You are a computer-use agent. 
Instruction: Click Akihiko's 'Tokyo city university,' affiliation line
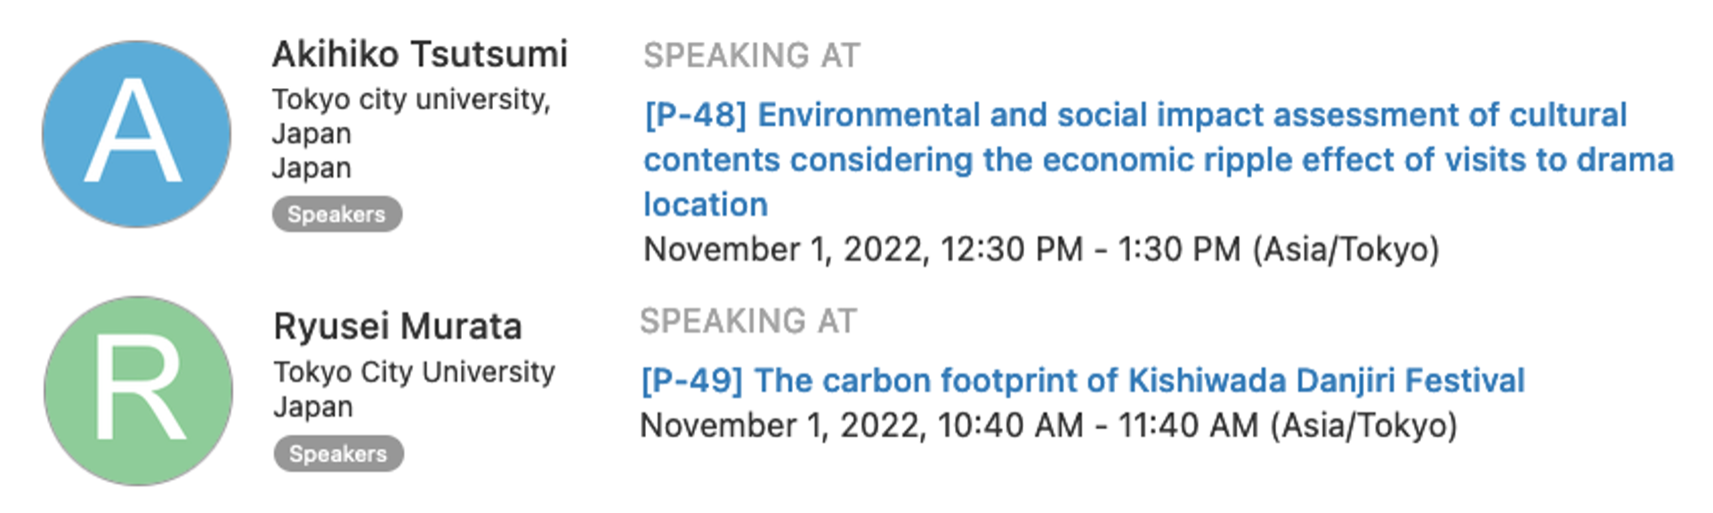pyautogui.click(x=411, y=100)
